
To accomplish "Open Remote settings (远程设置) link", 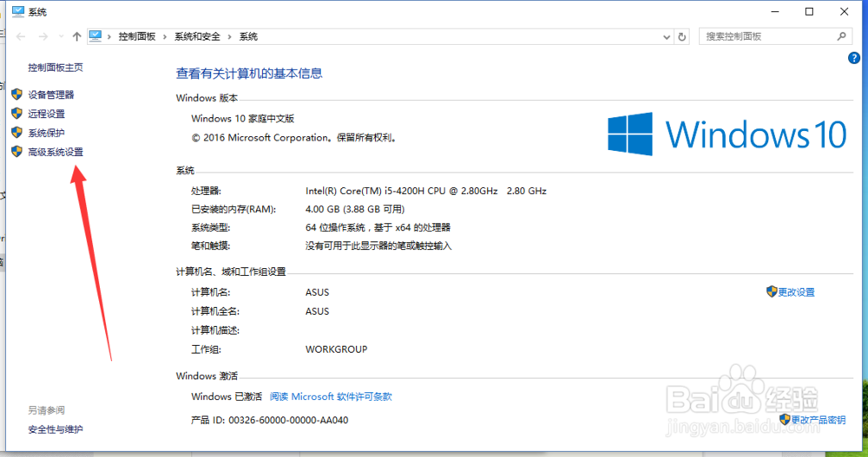I will pos(47,114).
